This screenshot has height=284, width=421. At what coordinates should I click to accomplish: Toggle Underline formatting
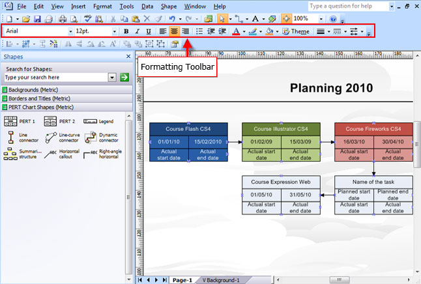(148, 31)
